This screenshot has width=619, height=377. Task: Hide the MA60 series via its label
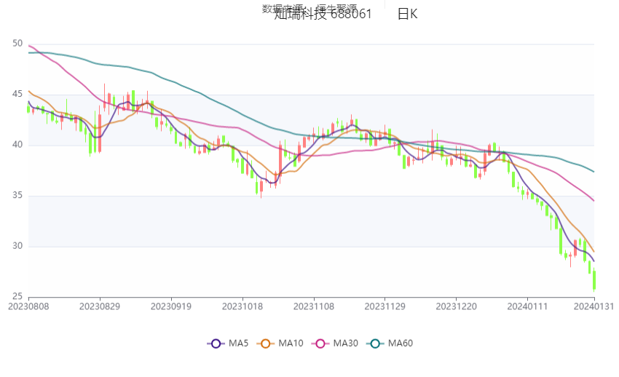tap(400, 344)
